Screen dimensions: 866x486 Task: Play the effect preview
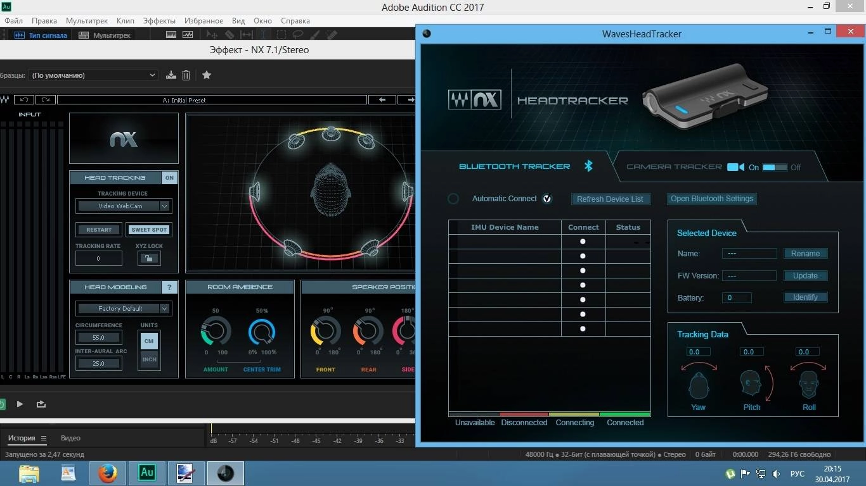point(20,404)
